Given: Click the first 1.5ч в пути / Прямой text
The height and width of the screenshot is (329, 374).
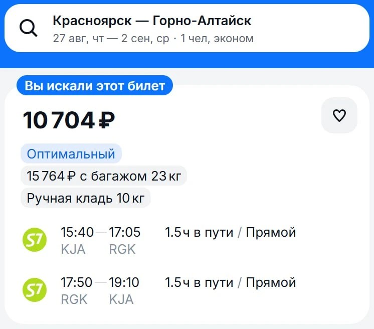Looking at the screenshot, I should tap(230, 232).
